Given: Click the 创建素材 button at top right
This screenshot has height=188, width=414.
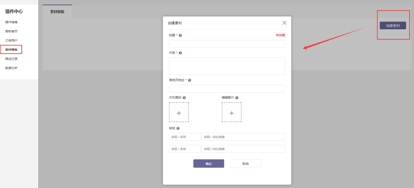Looking at the screenshot, I should click(x=393, y=25).
